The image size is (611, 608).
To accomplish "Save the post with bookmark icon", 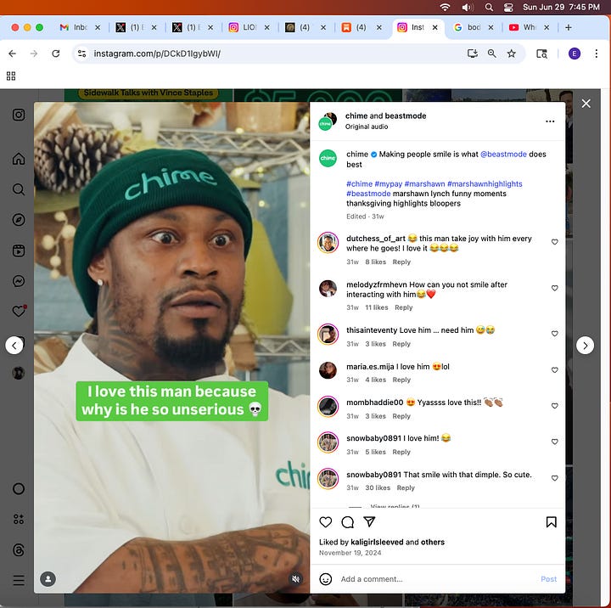I will pos(551,522).
